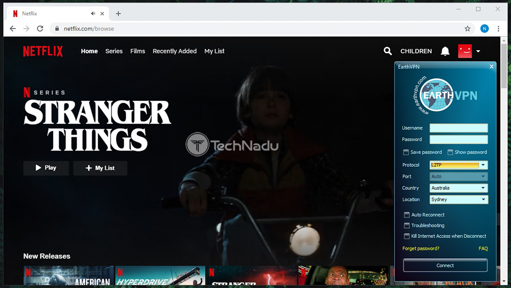Viewport: 511px width, 288px height.
Task: Bookmark this page with the star icon
Action: [x=468, y=29]
